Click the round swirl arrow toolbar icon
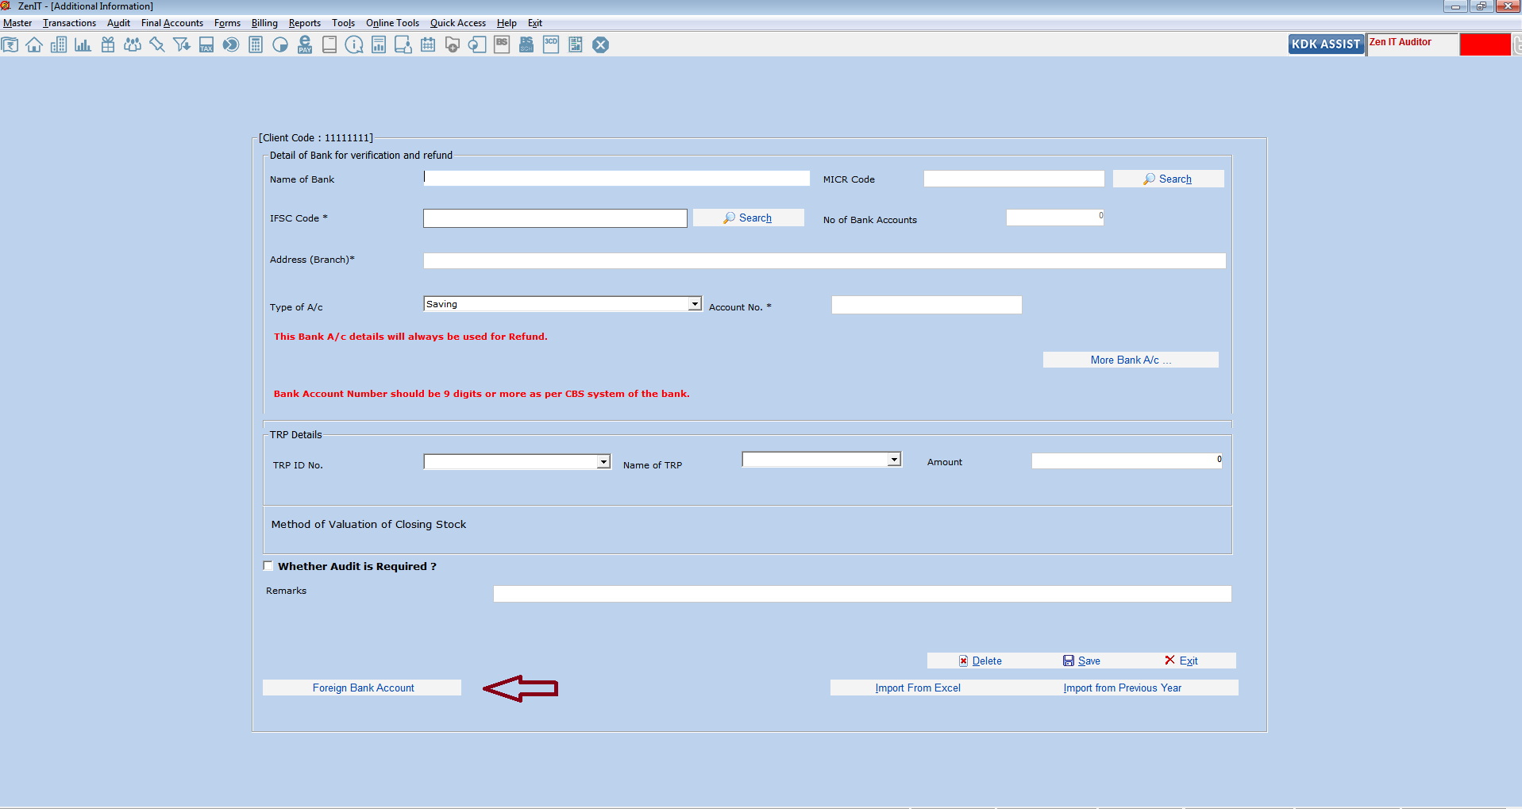Viewport: 1522px width, 809px height. point(231,45)
